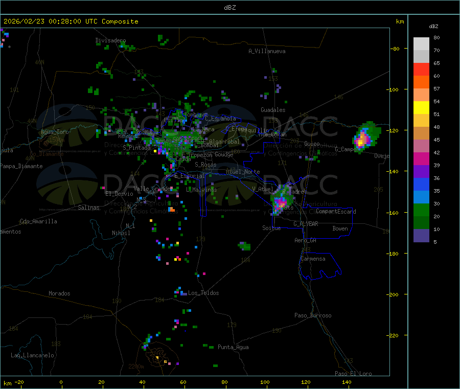This screenshot has height=389, width=460.
Task: Click the strong storm cell near G_Campos
Action: [x=366, y=138]
